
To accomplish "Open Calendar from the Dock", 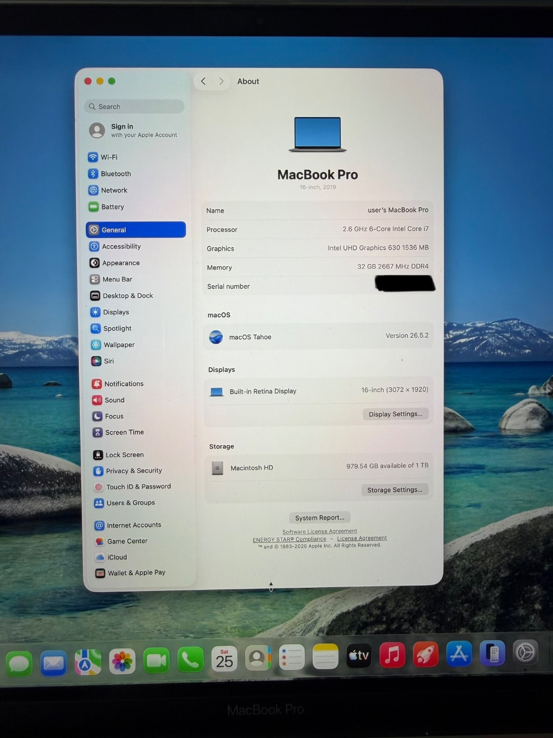I will pos(224,659).
